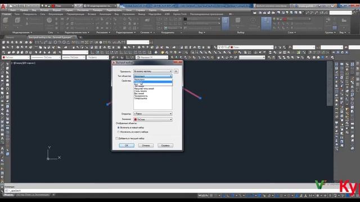The height and width of the screenshot is (202, 360).
Task: Switch to the Тело ribbon tab
Action: click(x=17, y=14)
